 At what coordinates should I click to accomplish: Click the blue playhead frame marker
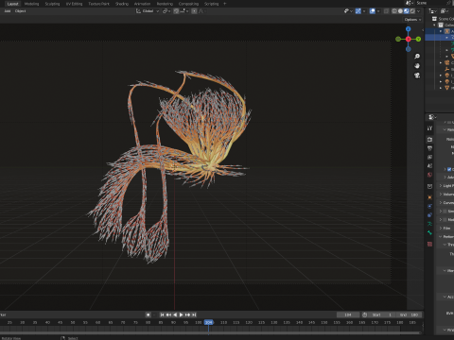pyautogui.click(x=208, y=322)
